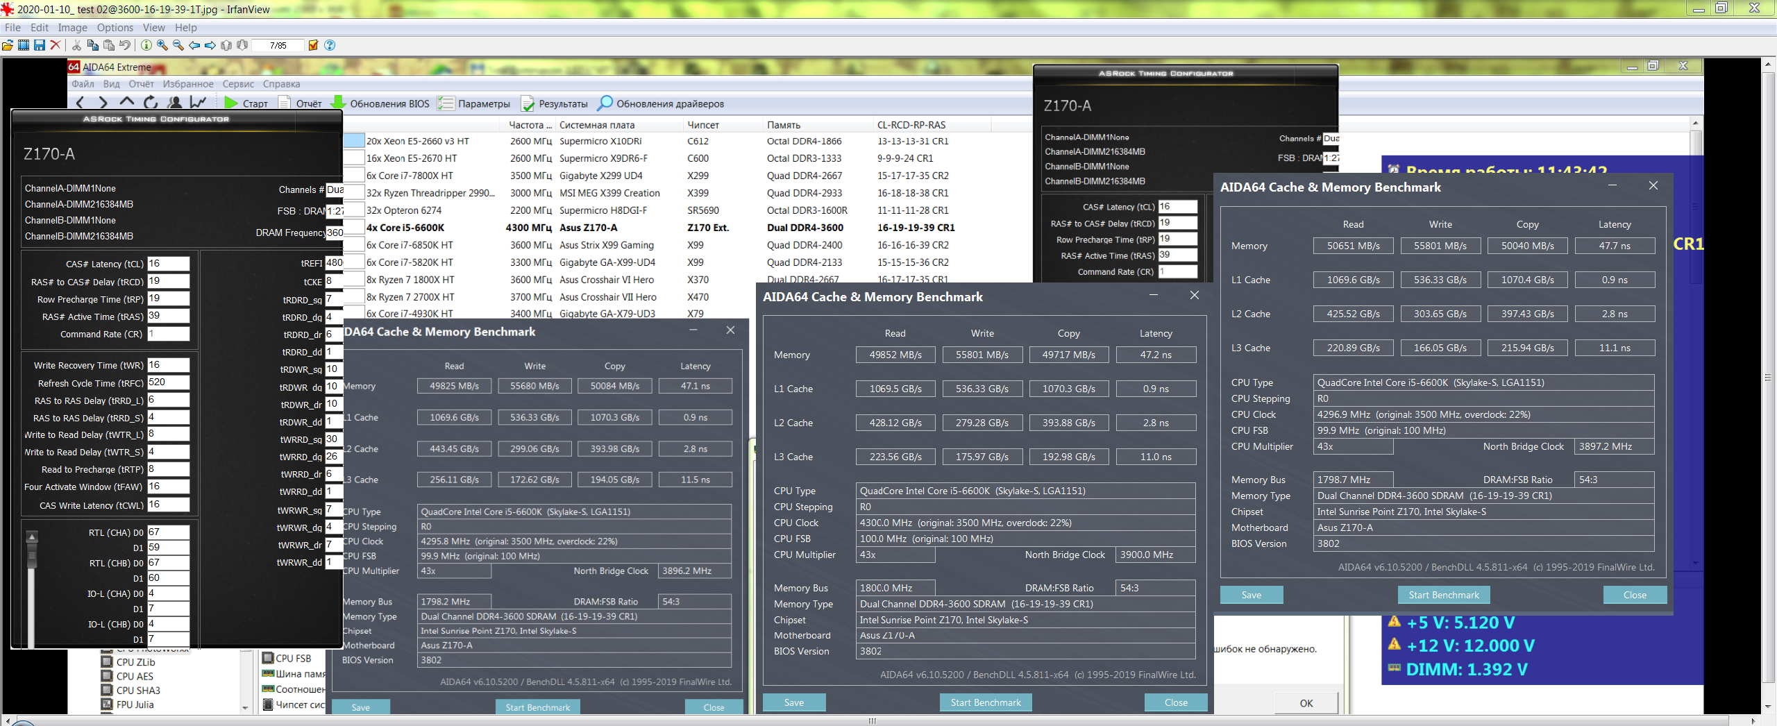This screenshot has width=1777, height=726.
Task: Click AIDA64 results list scroll-up arrow
Action: [x=1696, y=124]
